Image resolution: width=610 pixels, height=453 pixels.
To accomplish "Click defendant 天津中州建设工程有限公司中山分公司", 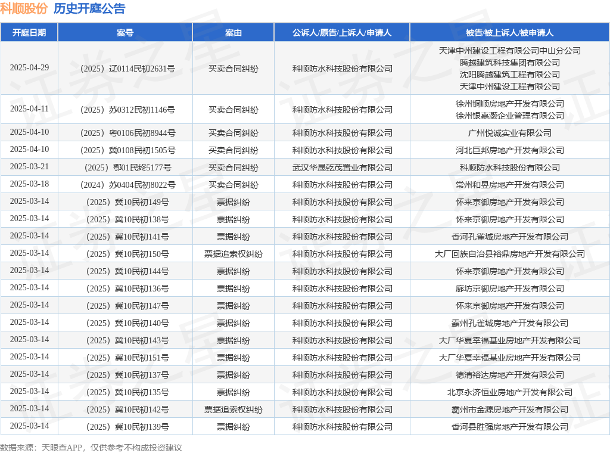I will click(x=510, y=51).
